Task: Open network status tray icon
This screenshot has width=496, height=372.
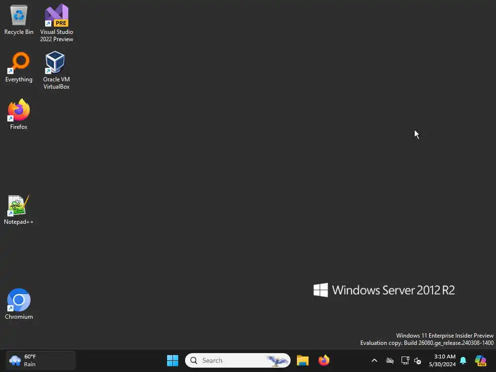Action: [405, 360]
